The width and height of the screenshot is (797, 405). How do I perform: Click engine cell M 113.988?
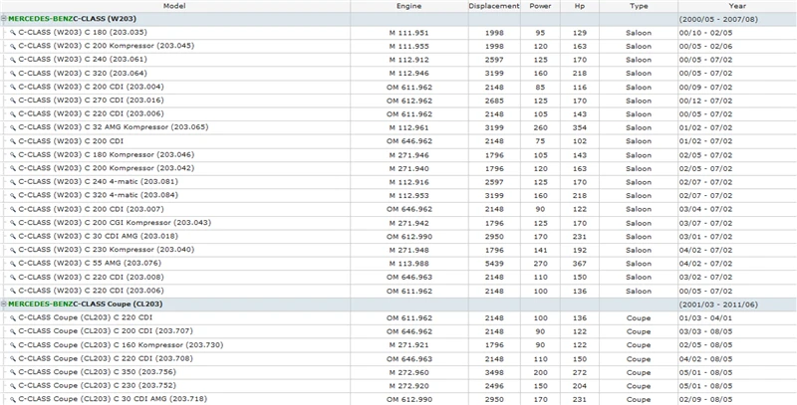click(408, 264)
